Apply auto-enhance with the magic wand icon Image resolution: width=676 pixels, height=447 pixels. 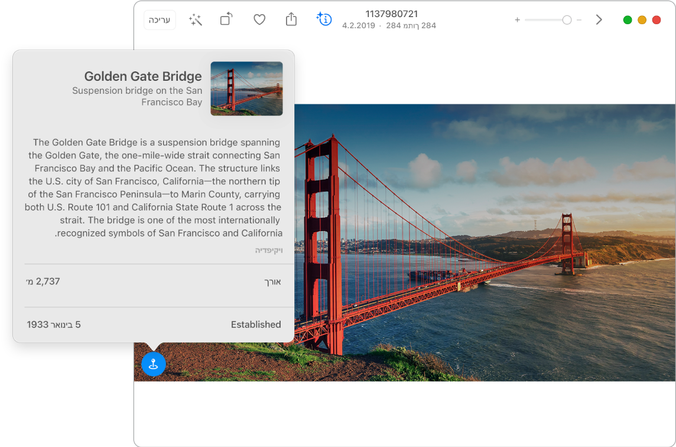[195, 20]
